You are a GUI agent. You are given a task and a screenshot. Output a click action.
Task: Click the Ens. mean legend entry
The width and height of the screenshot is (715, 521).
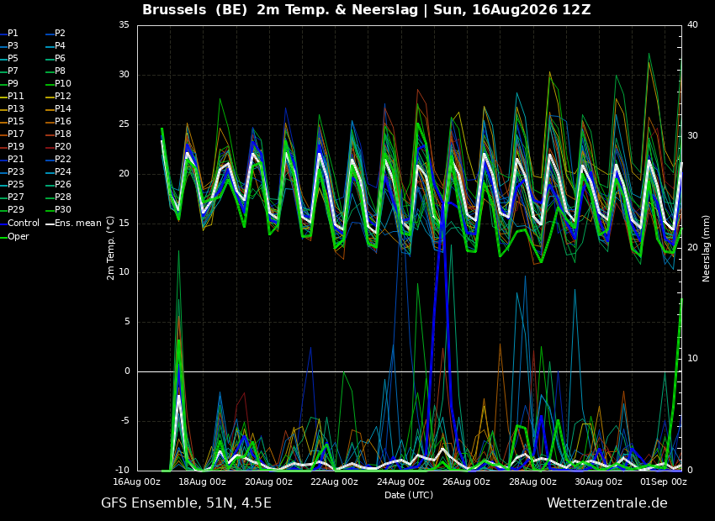coord(73,224)
